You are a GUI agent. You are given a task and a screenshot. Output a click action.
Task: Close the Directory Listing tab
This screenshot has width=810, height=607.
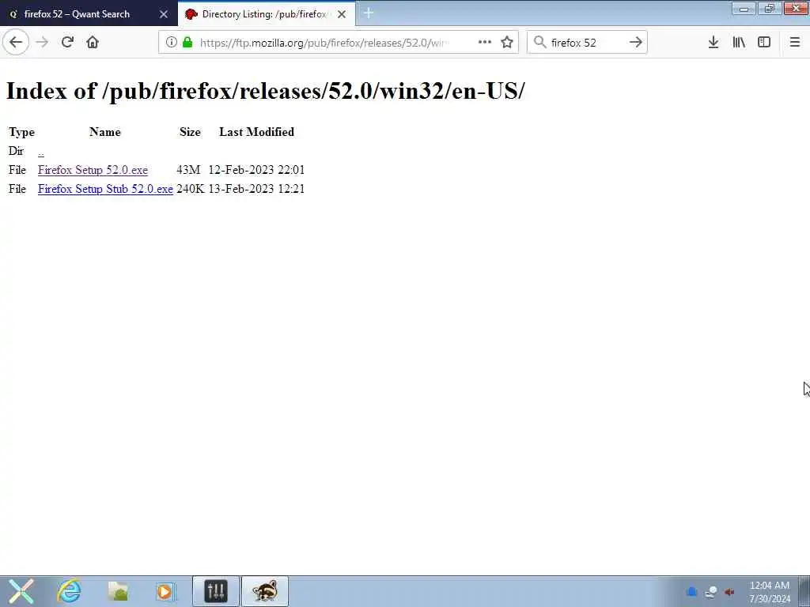[342, 14]
